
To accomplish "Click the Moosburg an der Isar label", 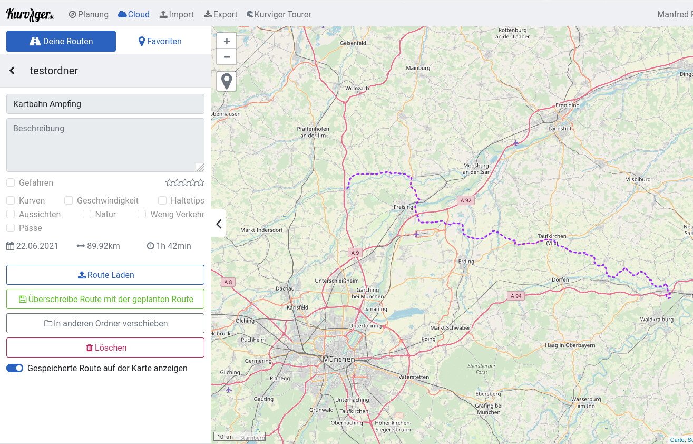I will click(476, 169).
